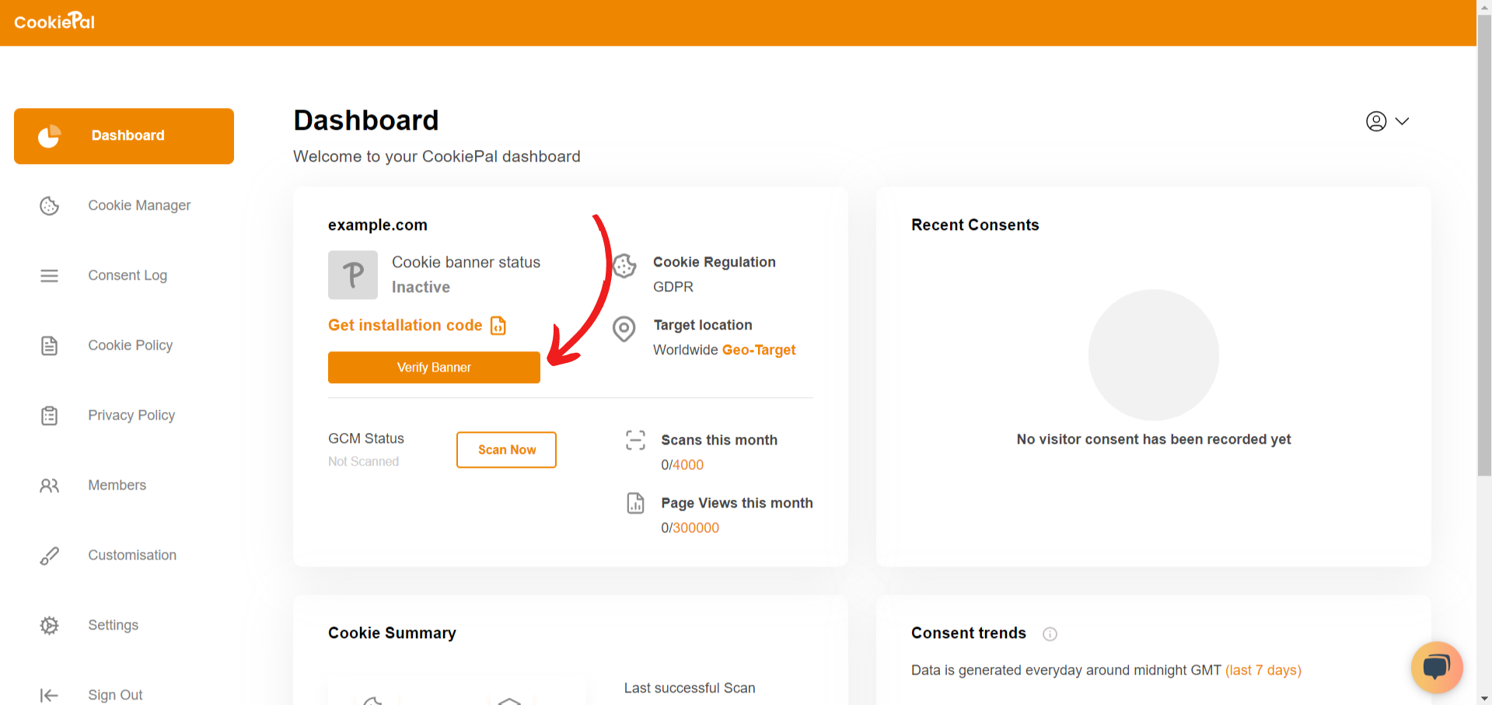The image size is (1492, 705).
Task: Click the Customisation brush icon
Action: (49, 555)
